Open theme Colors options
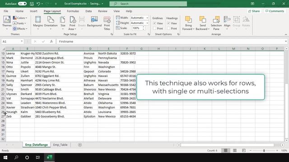 tap(20, 18)
